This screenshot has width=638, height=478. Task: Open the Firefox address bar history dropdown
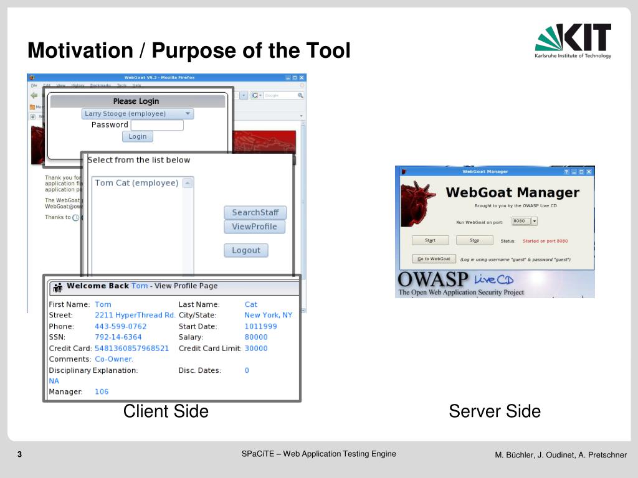pyautogui.click(x=244, y=95)
